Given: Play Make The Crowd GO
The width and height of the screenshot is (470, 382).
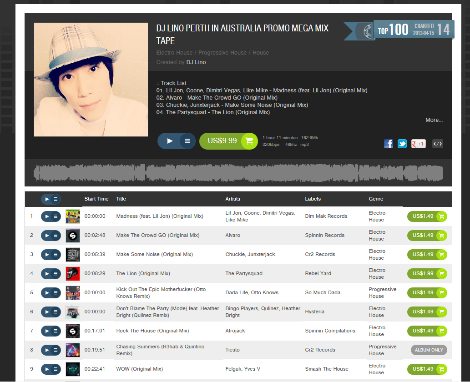Looking at the screenshot, I should 47,236.
